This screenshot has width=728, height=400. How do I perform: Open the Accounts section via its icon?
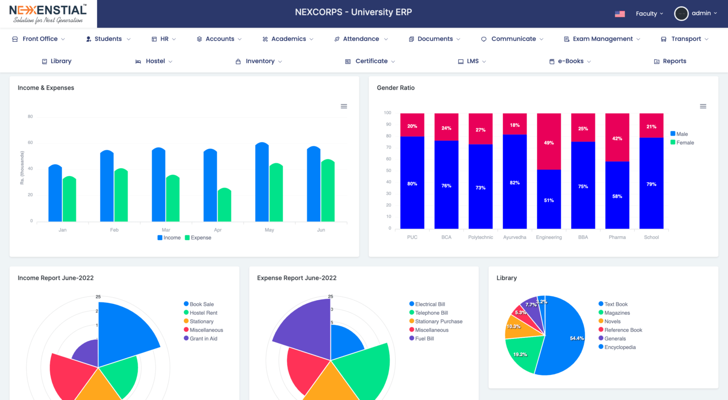pyautogui.click(x=199, y=39)
